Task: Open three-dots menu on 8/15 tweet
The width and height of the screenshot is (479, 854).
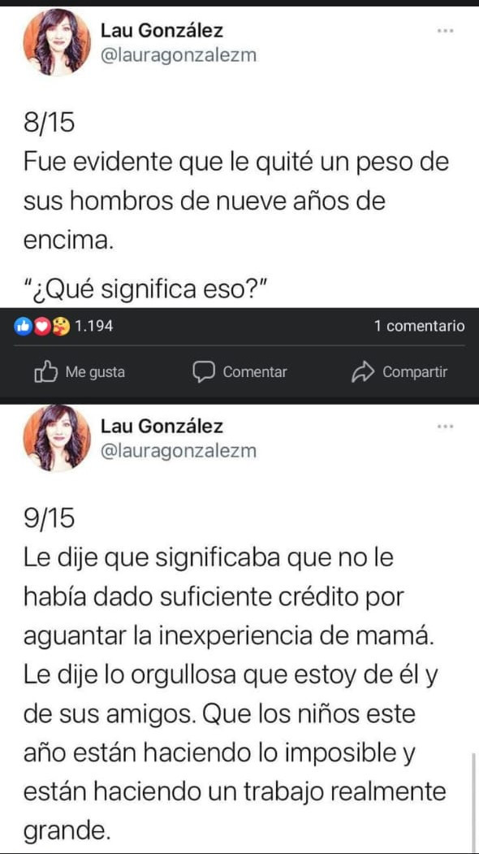Action: point(445,32)
